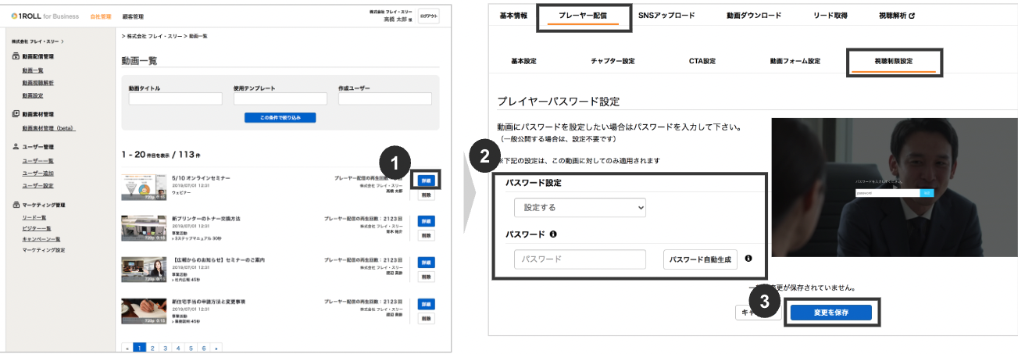The height and width of the screenshot is (354, 1018).
Task: Click the ユーザー管理 person icon in sidebar
Action: coord(16,147)
